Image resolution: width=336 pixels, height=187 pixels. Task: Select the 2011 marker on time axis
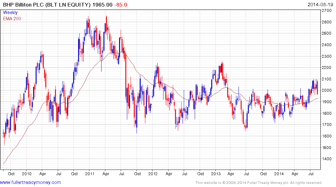(x=90, y=174)
